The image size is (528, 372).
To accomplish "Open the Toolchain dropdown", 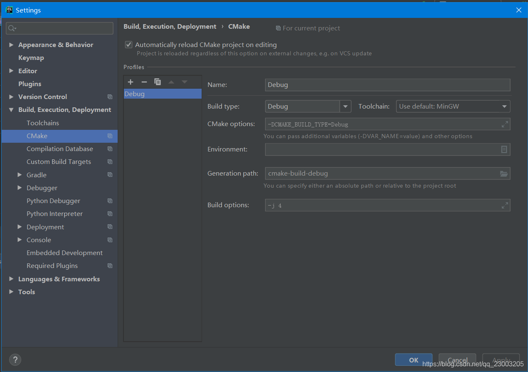I will [453, 107].
